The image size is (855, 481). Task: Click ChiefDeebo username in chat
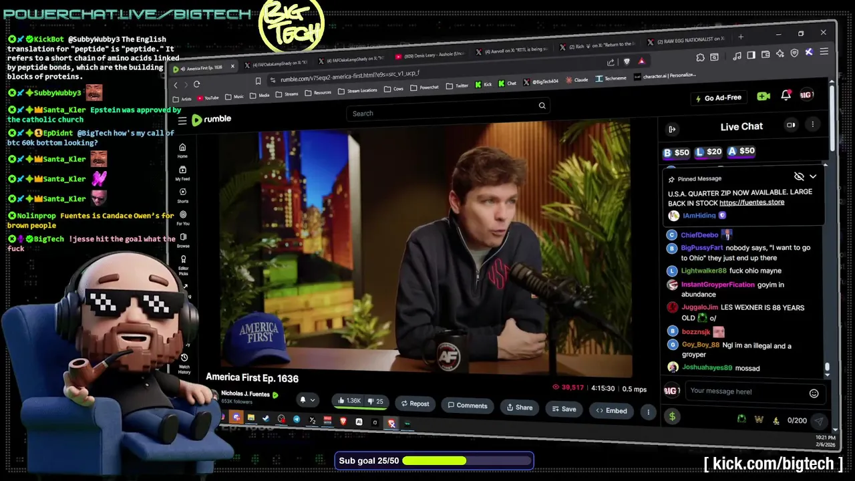point(699,235)
